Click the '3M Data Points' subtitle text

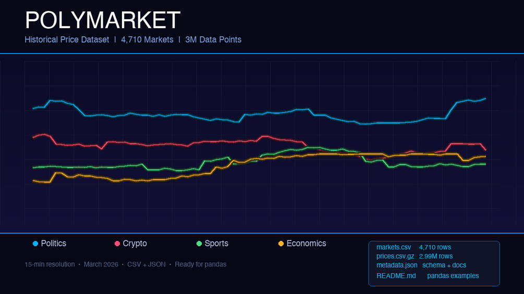click(213, 40)
